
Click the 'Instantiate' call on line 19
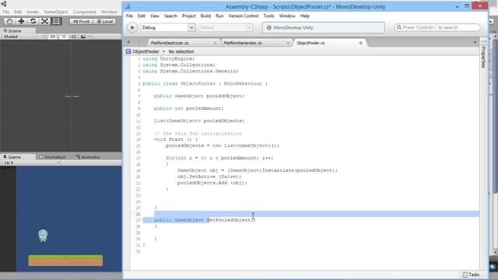pyautogui.click(x=278, y=170)
